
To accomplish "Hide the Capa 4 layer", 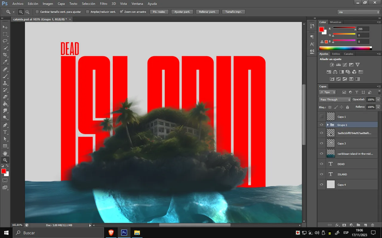I will [321, 184].
